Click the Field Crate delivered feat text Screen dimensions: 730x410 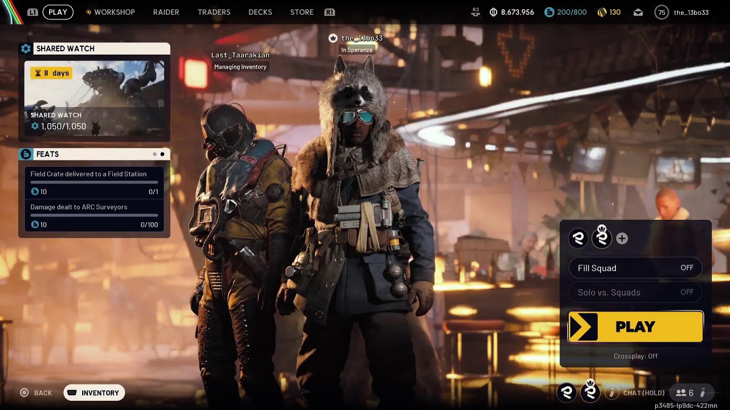pyautogui.click(x=88, y=174)
